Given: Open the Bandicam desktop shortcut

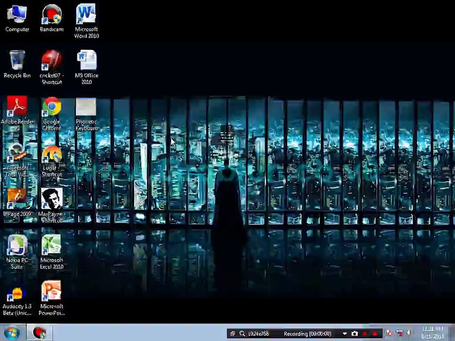Looking at the screenshot, I should click(x=52, y=18).
